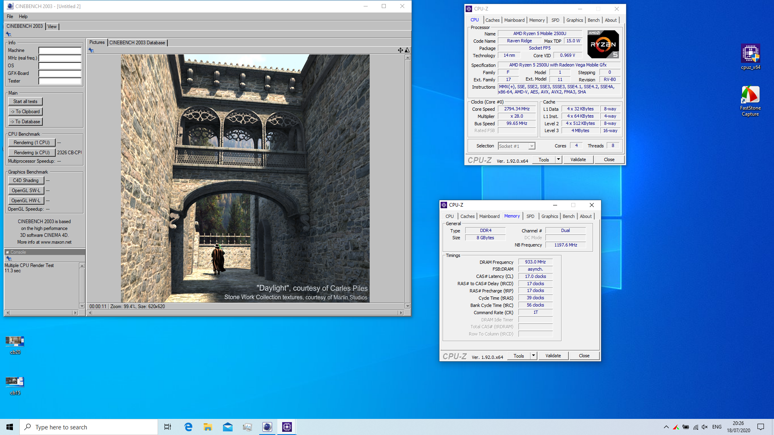Expand the Tools dropdown arrow in the Memory tab window

tap(533, 356)
